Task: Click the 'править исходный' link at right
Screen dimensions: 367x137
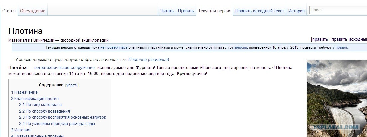Action: pyautogui.click(x=349, y=39)
